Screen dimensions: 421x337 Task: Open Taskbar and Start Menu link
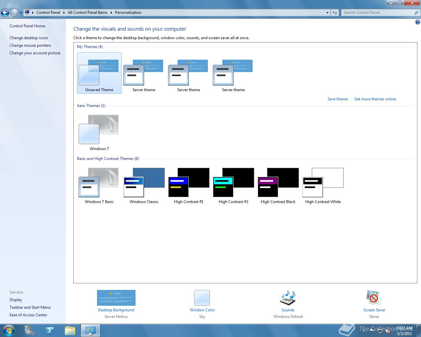(x=30, y=307)
